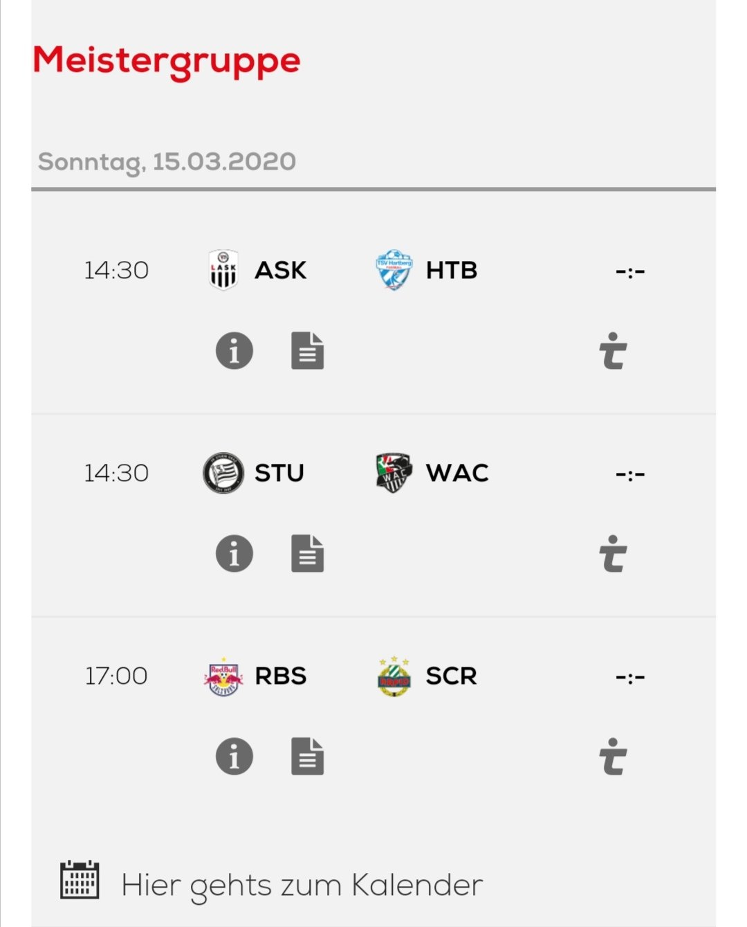Choose the Rapid Wien SCR logo

coord(394,676)
